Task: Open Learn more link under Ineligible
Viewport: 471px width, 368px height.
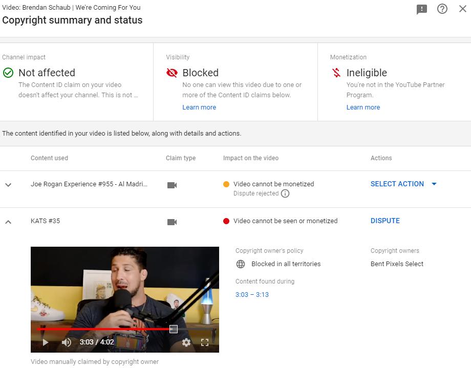Action: click(363, 107)
